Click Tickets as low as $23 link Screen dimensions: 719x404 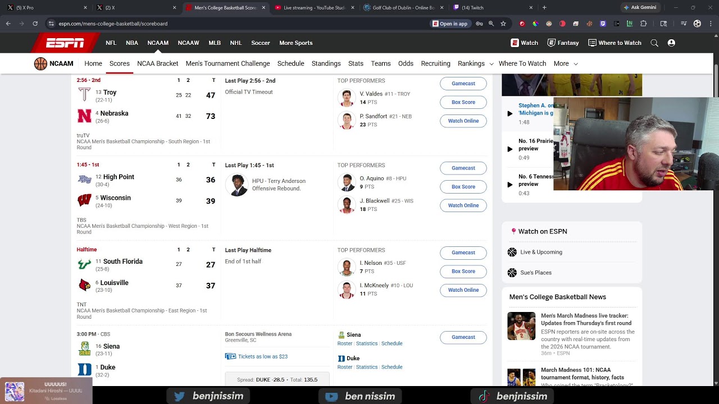(263, 356)
